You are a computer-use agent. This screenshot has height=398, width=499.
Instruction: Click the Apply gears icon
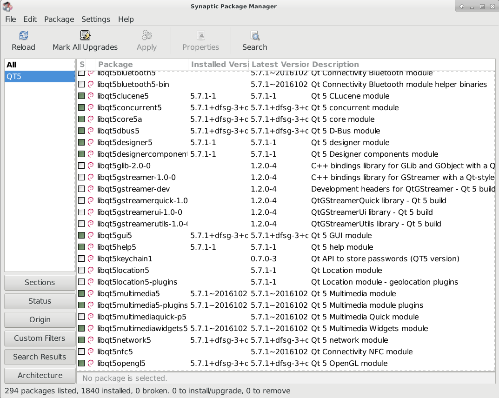(146, 35)
